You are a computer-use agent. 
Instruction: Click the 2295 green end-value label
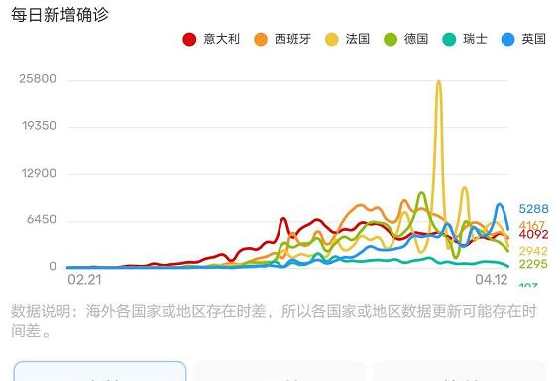tap(533, 264)
